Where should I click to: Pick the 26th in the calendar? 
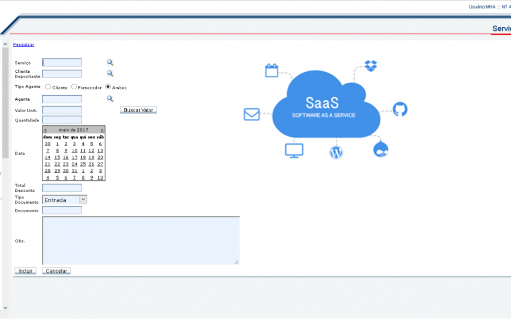point(91,164)
